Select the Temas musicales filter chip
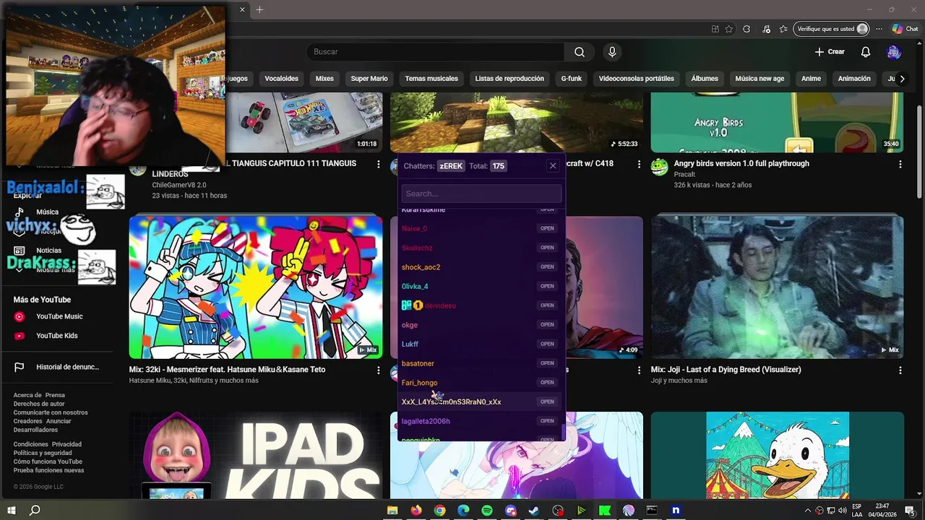Image resolution: width=925 pixels, height=520 pixels. pos(431,79)
